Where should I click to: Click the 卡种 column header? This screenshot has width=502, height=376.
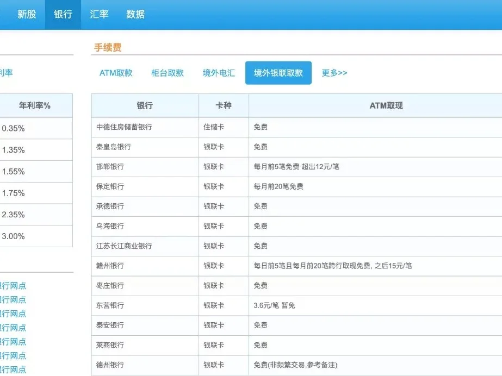click(x=224, y=105)
